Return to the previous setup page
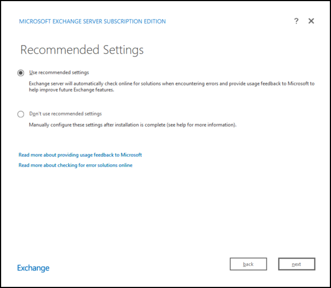 pos(248,264)
